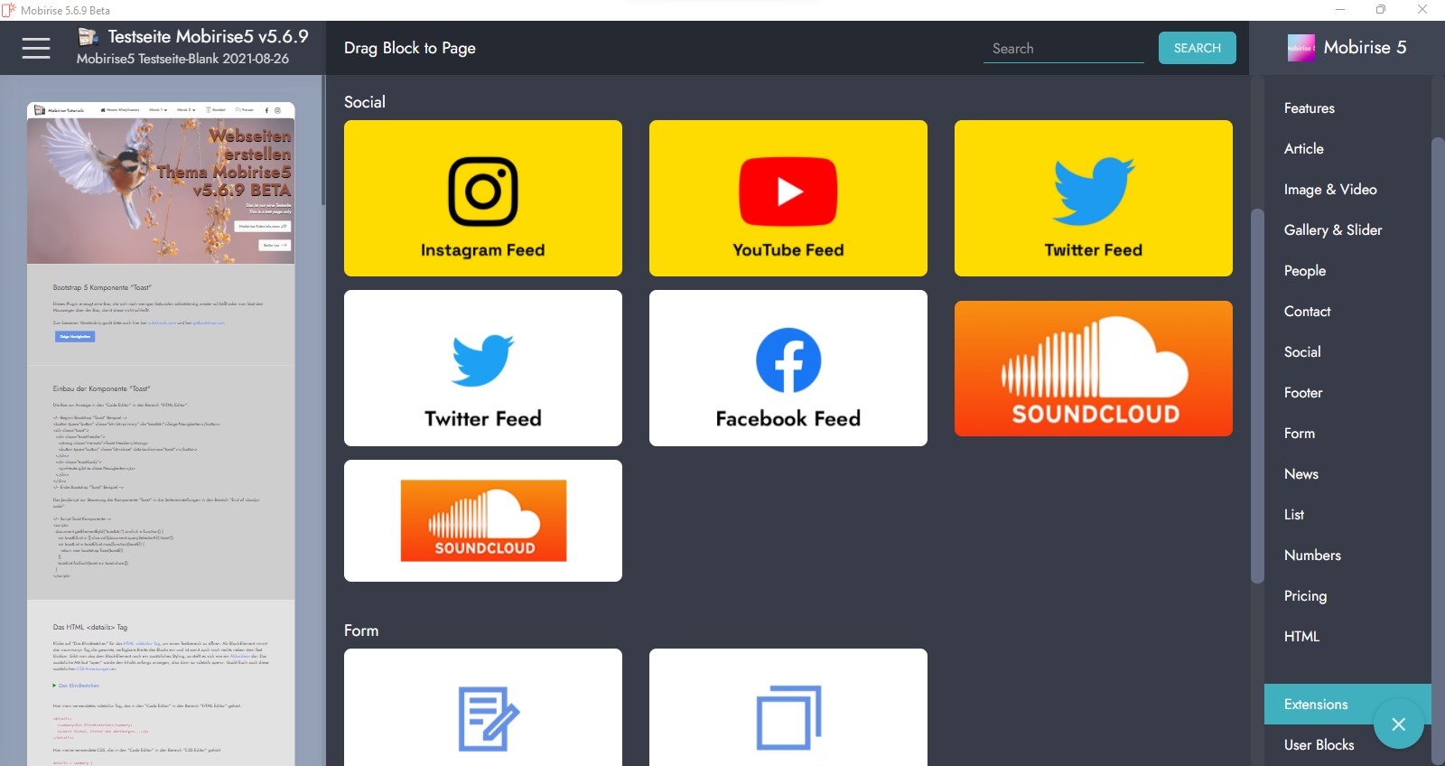
Task: Click the 'Drag Block to Page' heading
Action: [410, 48]
